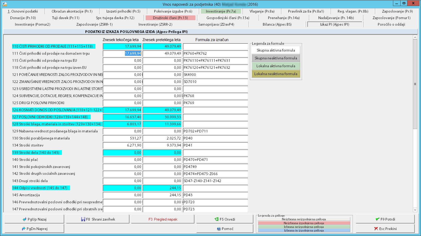421x236 pixels.
Task: Click the PgUp Nazaj back arrow icon
Action: pos(25,219)
